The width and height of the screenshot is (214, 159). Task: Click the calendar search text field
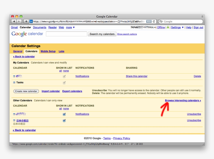click(67, 34)
